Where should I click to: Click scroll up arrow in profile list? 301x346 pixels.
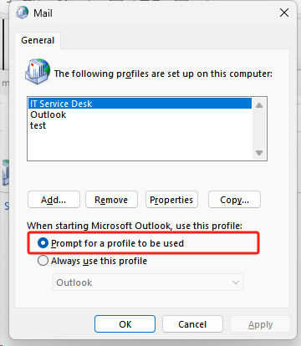259,105
